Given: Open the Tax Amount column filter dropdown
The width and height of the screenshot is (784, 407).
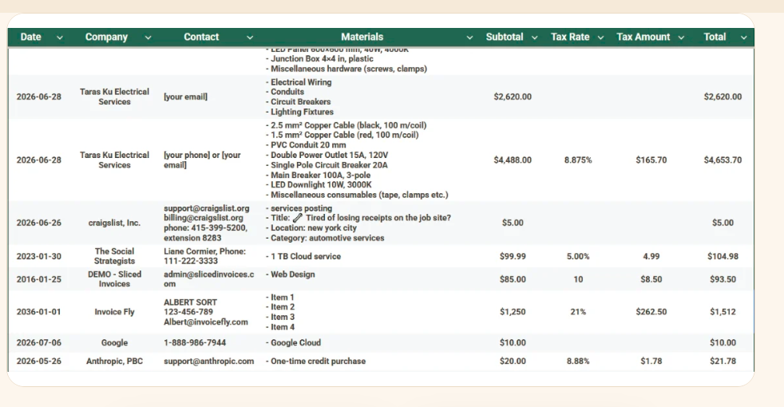Looking at the screenshot, I should click(x=681, y=38).
